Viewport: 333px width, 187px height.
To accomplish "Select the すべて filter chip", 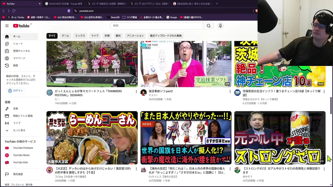I will 52,36.
